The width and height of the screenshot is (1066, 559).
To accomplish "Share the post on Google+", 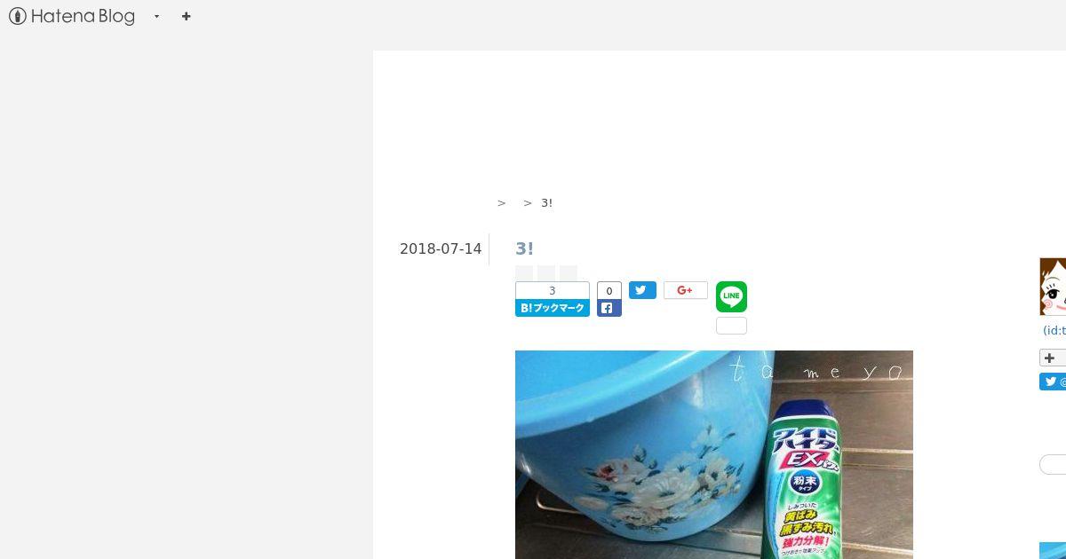I will coord(686,290).
